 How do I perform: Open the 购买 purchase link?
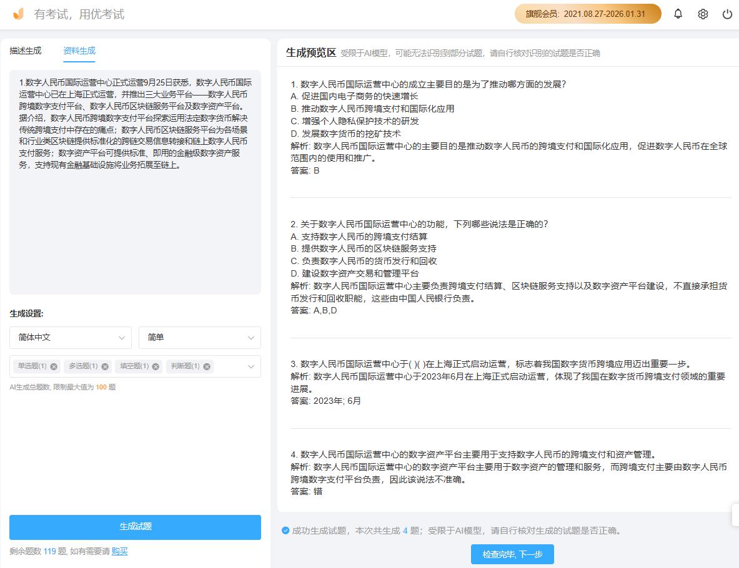(x=119, y=551)
